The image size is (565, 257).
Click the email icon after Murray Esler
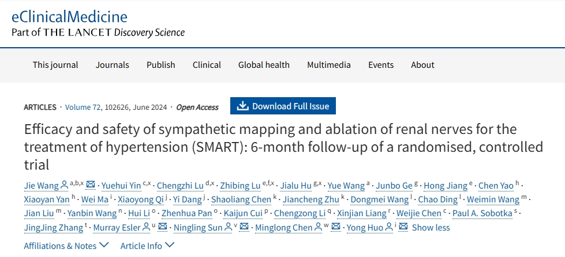pos(163,227)
